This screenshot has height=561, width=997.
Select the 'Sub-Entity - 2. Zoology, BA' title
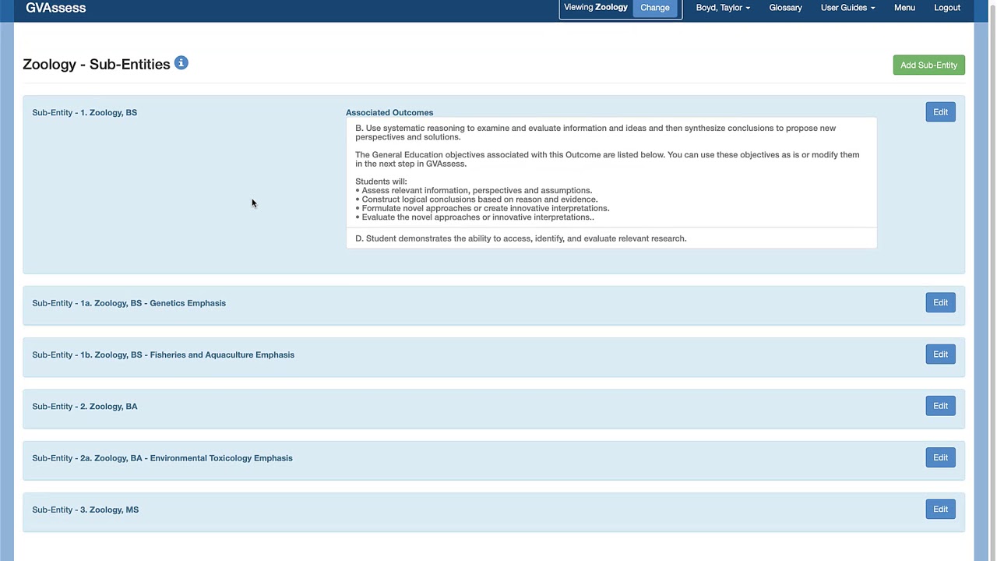(x=84, y=407)
